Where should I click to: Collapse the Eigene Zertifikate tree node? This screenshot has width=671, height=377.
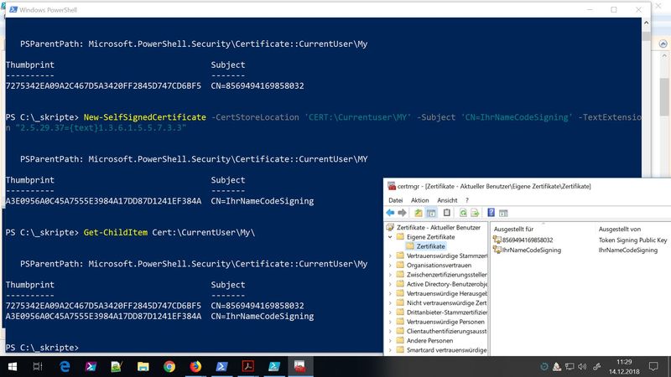coord(389,237)
